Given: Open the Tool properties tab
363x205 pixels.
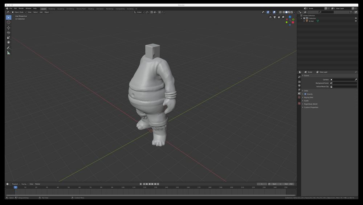Looking at the screenshot, I should tap(299, 77).
